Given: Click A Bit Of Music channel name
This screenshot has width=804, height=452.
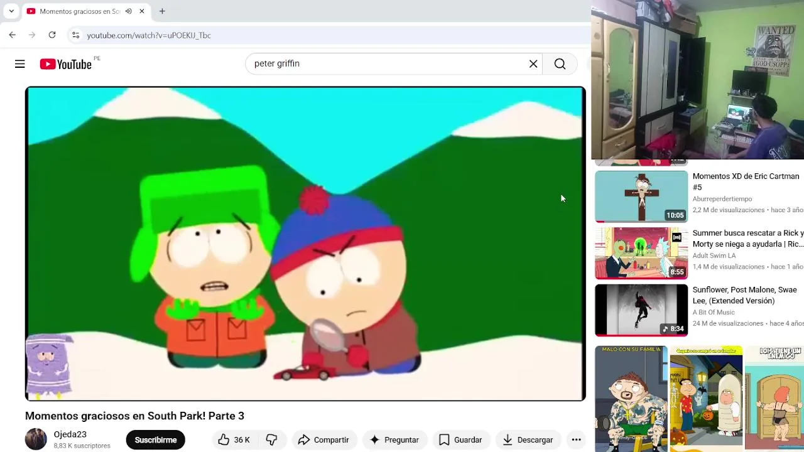Looking at the screenshot, I should 714,312.
